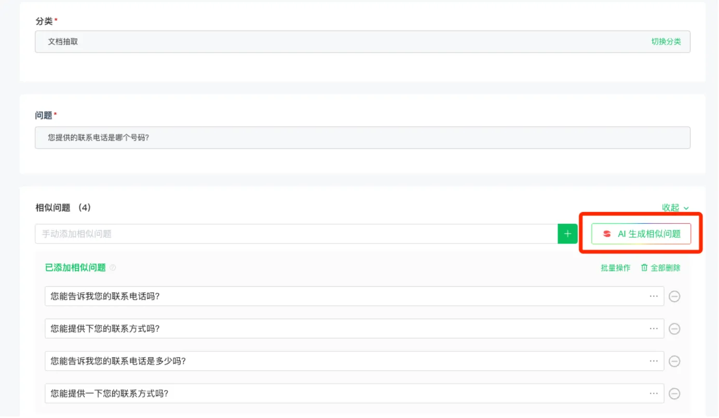Click 全部删除 to delete all
The height and width of the screenshot is (418, 719).
click(660, 268)
